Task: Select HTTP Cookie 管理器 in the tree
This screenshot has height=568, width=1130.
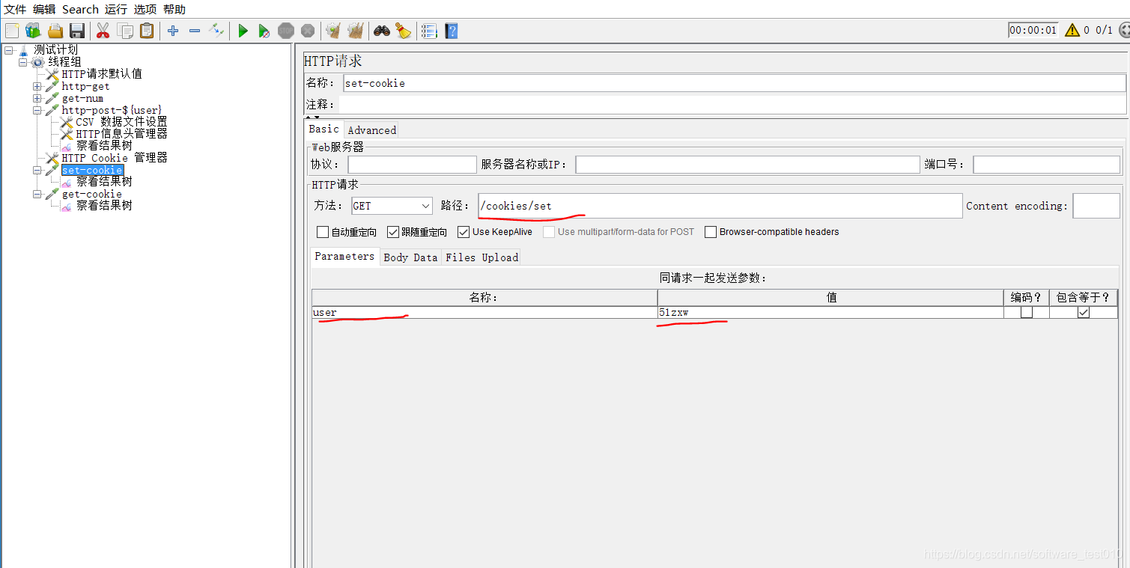Action: pos(115,158)
